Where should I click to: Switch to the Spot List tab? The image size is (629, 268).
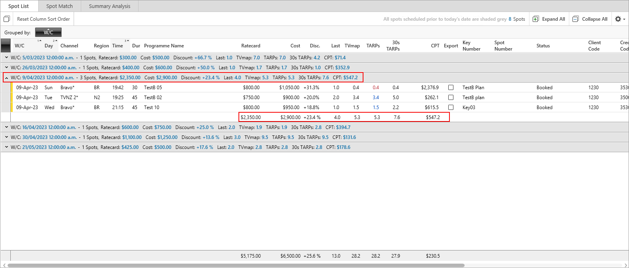[x=19, y=6]
